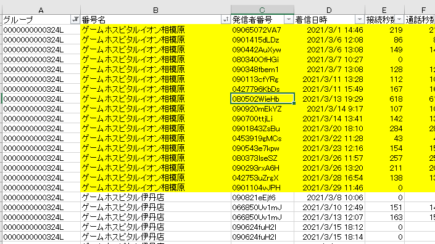Select caller number cell 090700ttjLi
The width and height of the screenshot is (435, 244).
click(x=262, y=118)
